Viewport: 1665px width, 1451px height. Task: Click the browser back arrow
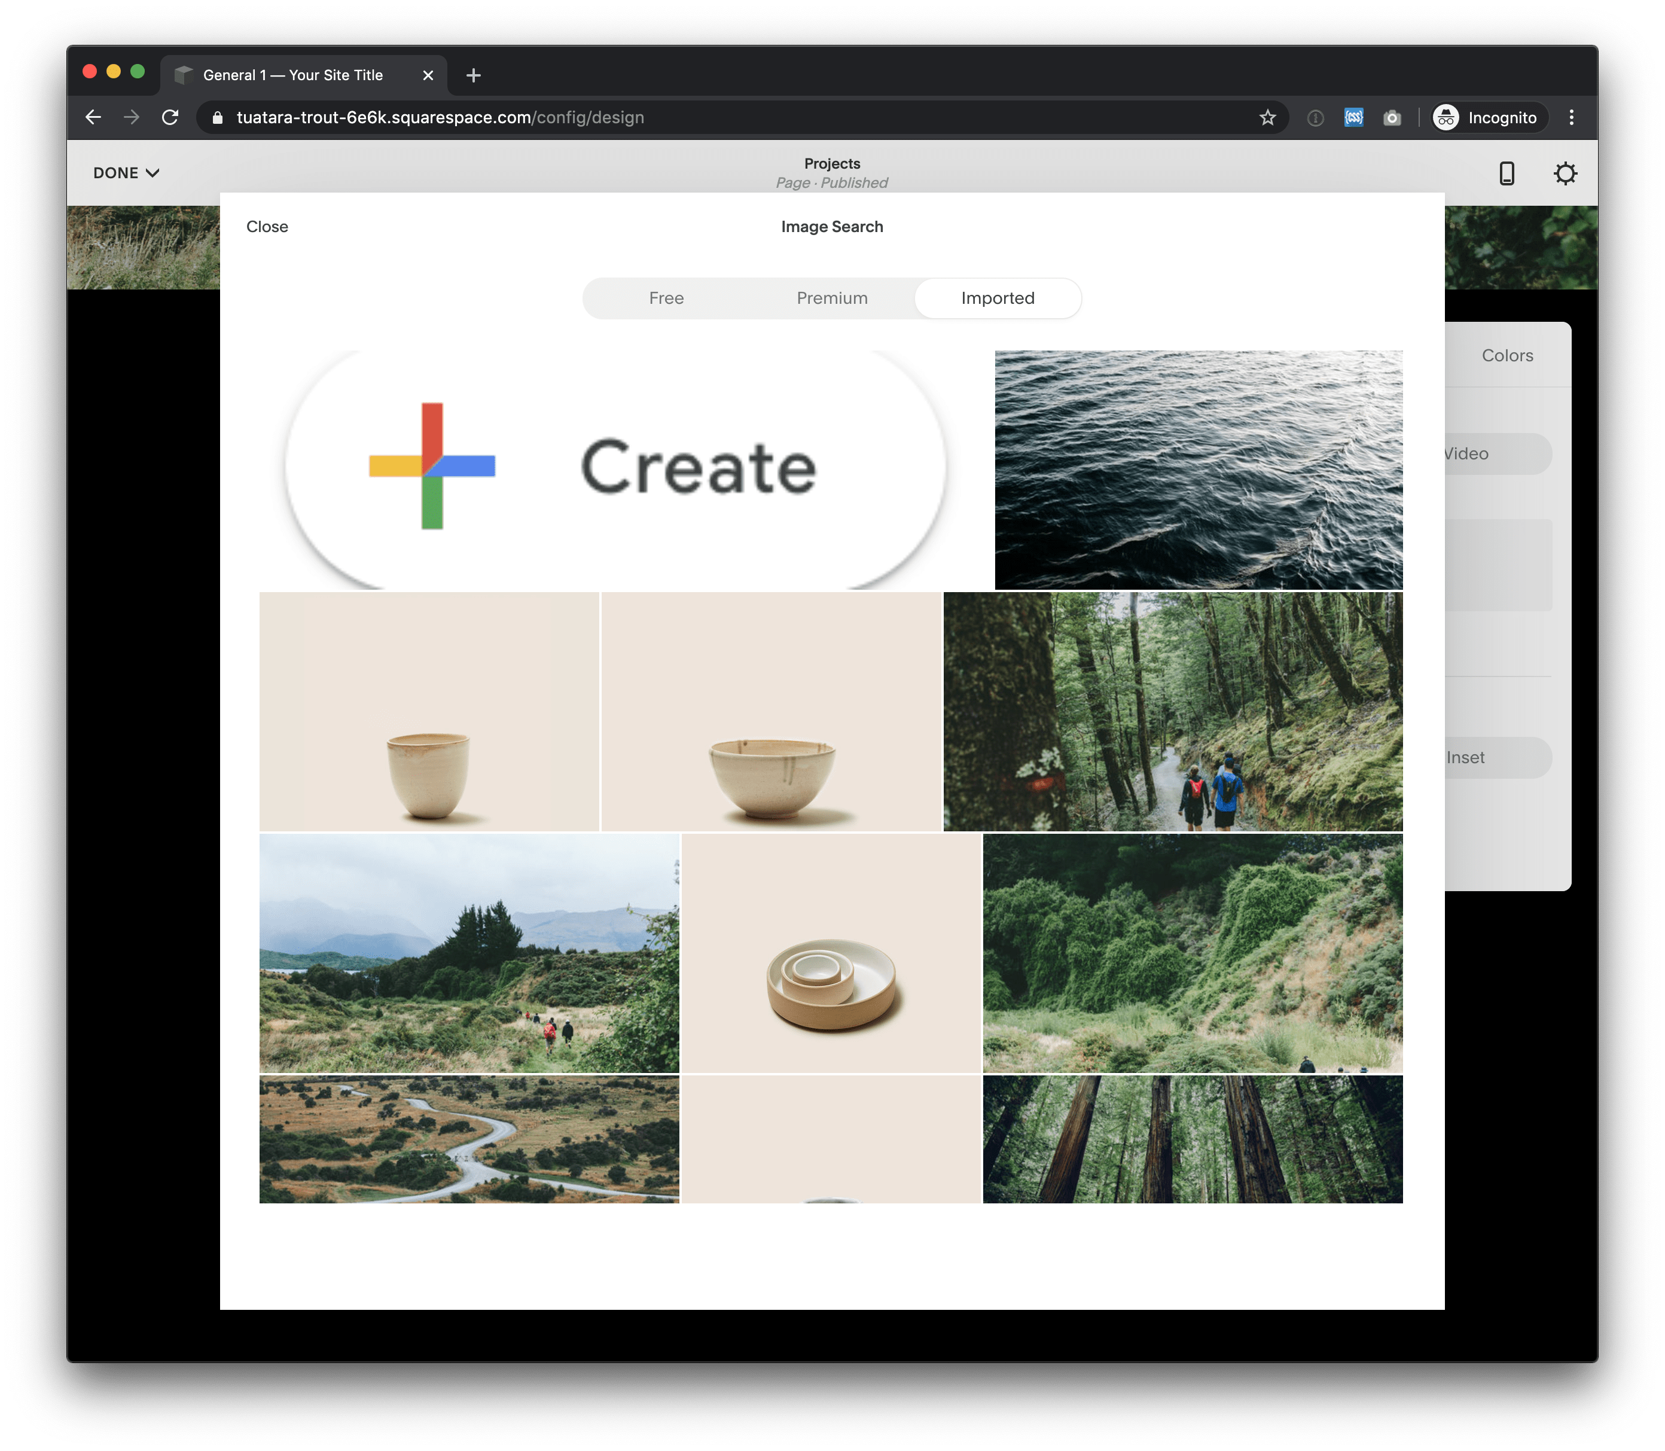[x=93, y=117]
